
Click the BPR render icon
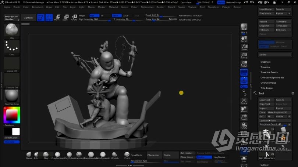244,27
